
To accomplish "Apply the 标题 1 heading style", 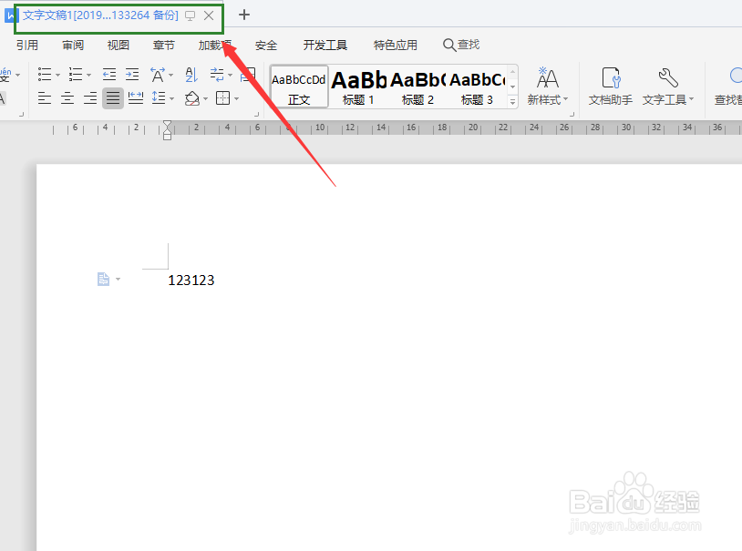I will pyautogui.click(x=359, y=87).
